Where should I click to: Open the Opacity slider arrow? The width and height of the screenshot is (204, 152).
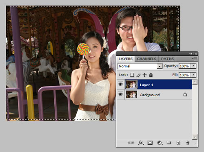[x=193, y=66]
